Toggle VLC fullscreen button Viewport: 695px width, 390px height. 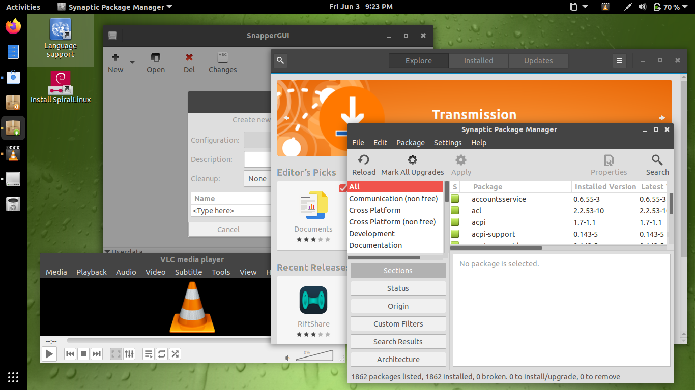(x=116, y=354)
